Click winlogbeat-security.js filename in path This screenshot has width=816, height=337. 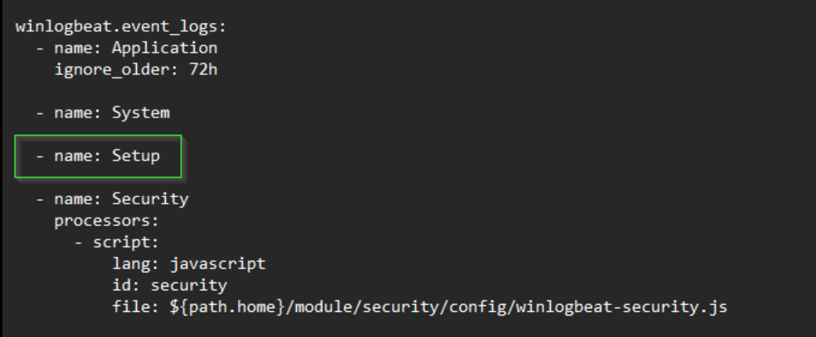click(622, 307)
